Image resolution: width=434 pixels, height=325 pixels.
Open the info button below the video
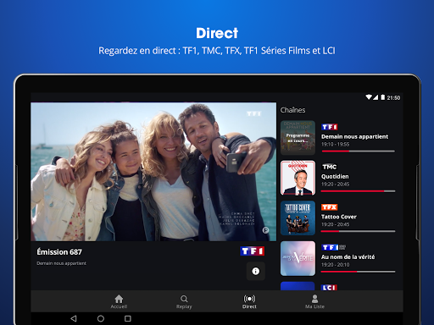[255, 271]
